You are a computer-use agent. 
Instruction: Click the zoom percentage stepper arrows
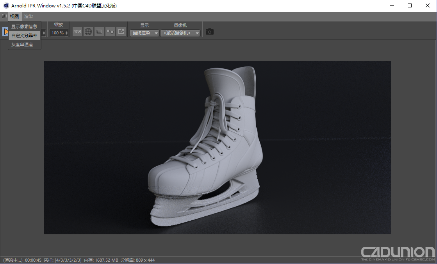pyautogui.click(x=67, y=33)
